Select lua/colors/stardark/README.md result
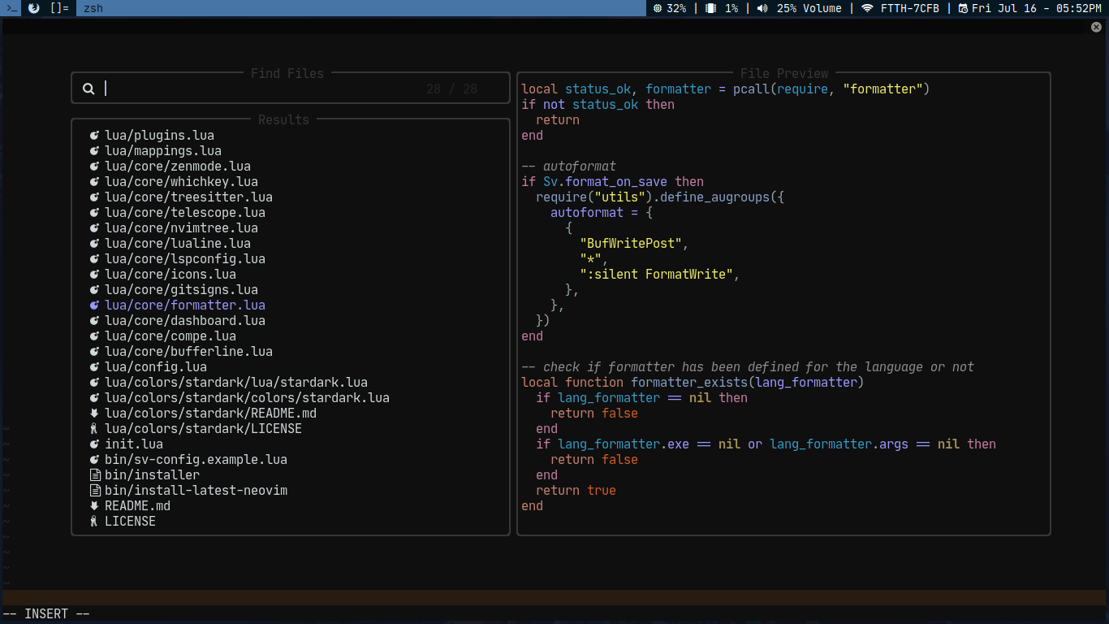This screenshot has width=1109, height=624. pyautogui.click(x=210, y=414)
